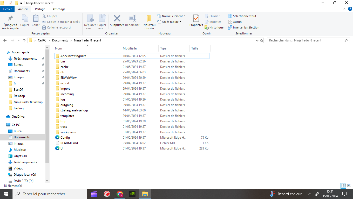Open Objets 3D in the navigation pane

20,156
